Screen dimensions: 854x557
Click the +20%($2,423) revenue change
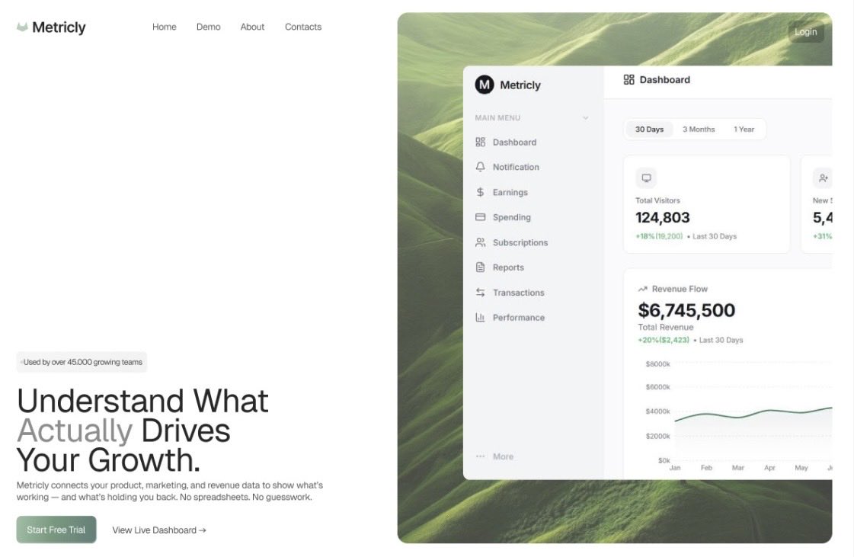(x=664, y=340)
